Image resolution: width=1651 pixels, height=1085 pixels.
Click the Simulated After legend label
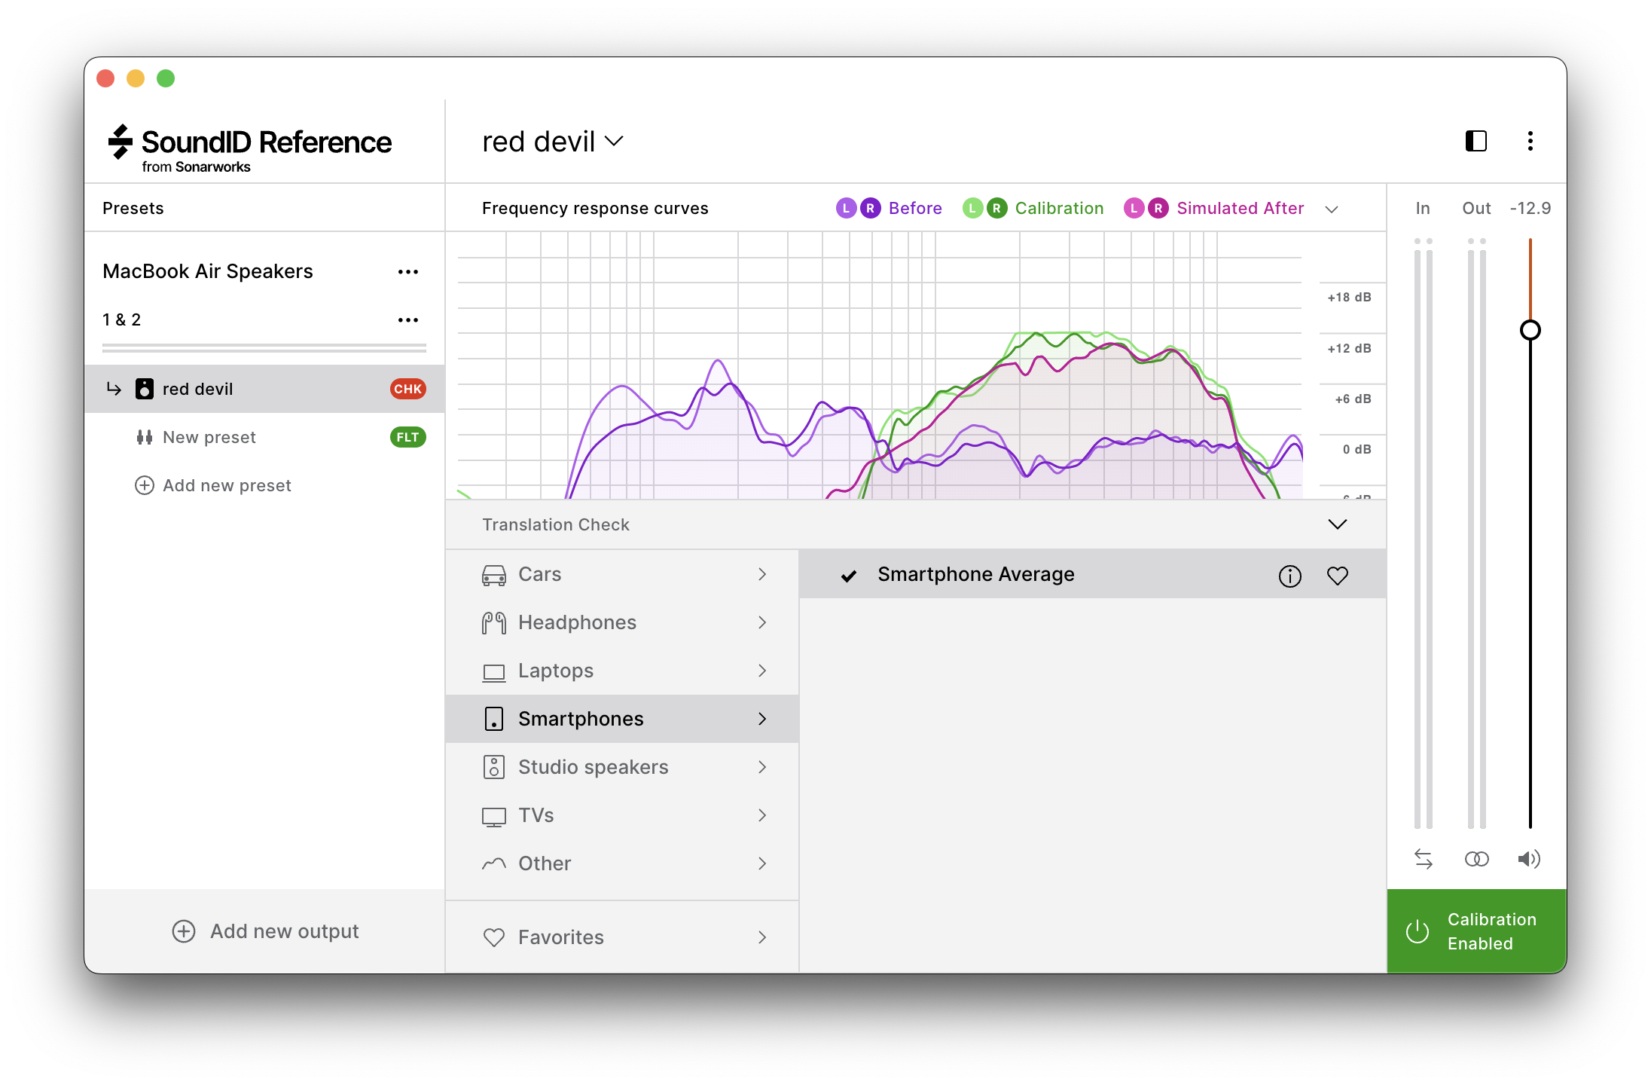[1240, 208]
